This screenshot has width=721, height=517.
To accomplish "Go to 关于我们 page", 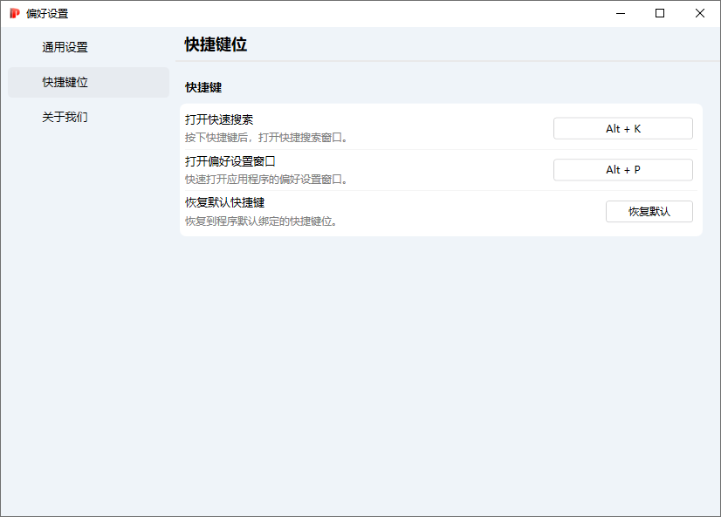I will [88, 117].
